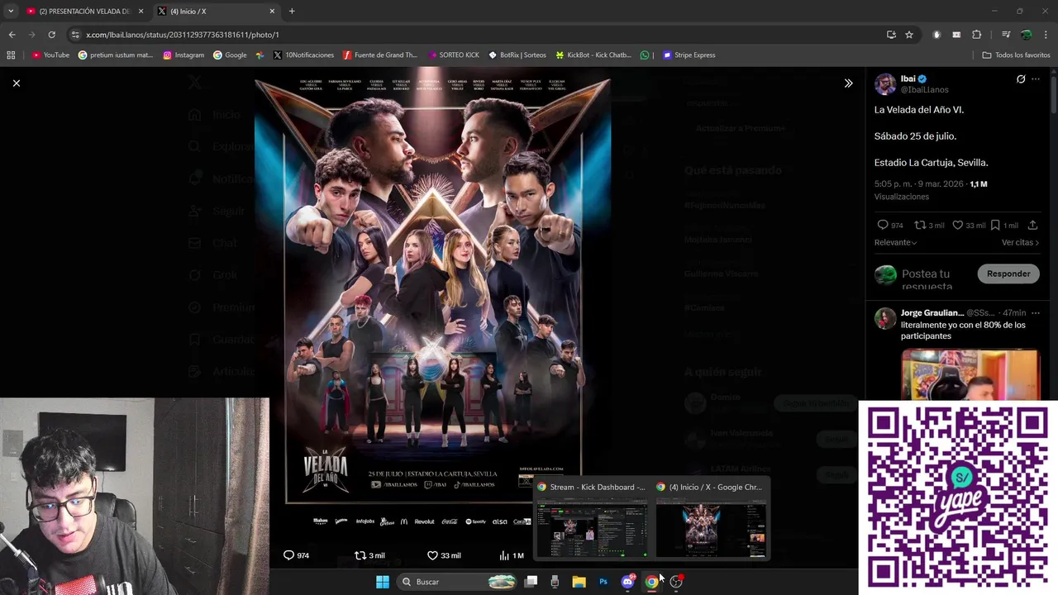Reload the page

(x=51, y=35)
